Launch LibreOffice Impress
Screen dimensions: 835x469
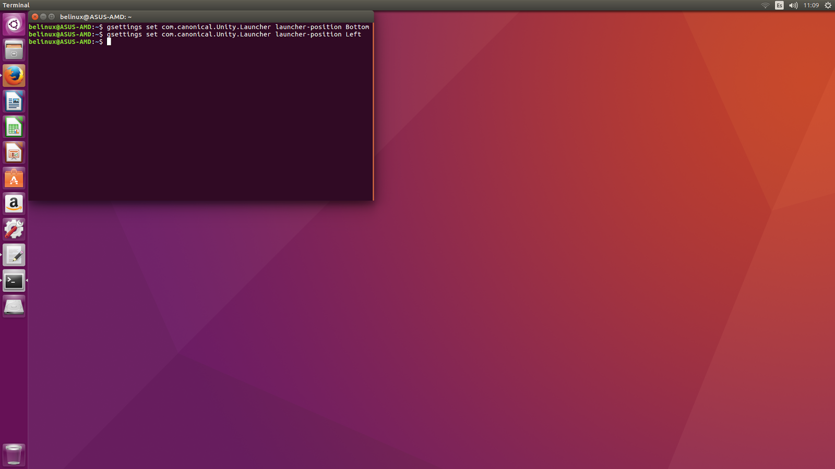pos(14,152)
